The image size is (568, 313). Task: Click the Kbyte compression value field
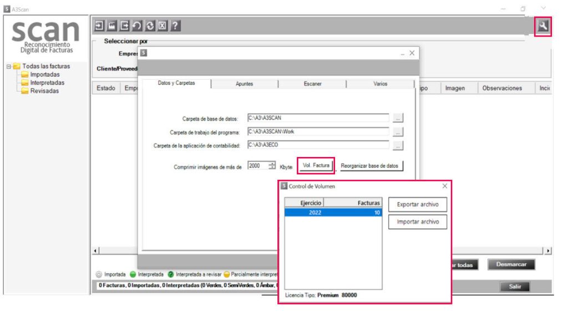click(257, 165)
